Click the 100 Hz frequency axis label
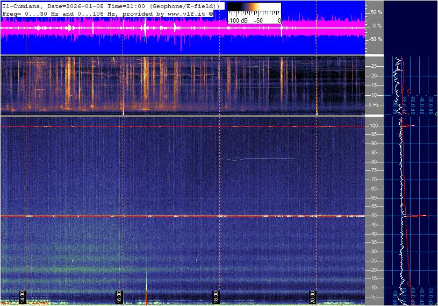Screen dimensions: 438x306 pos(375,126)
